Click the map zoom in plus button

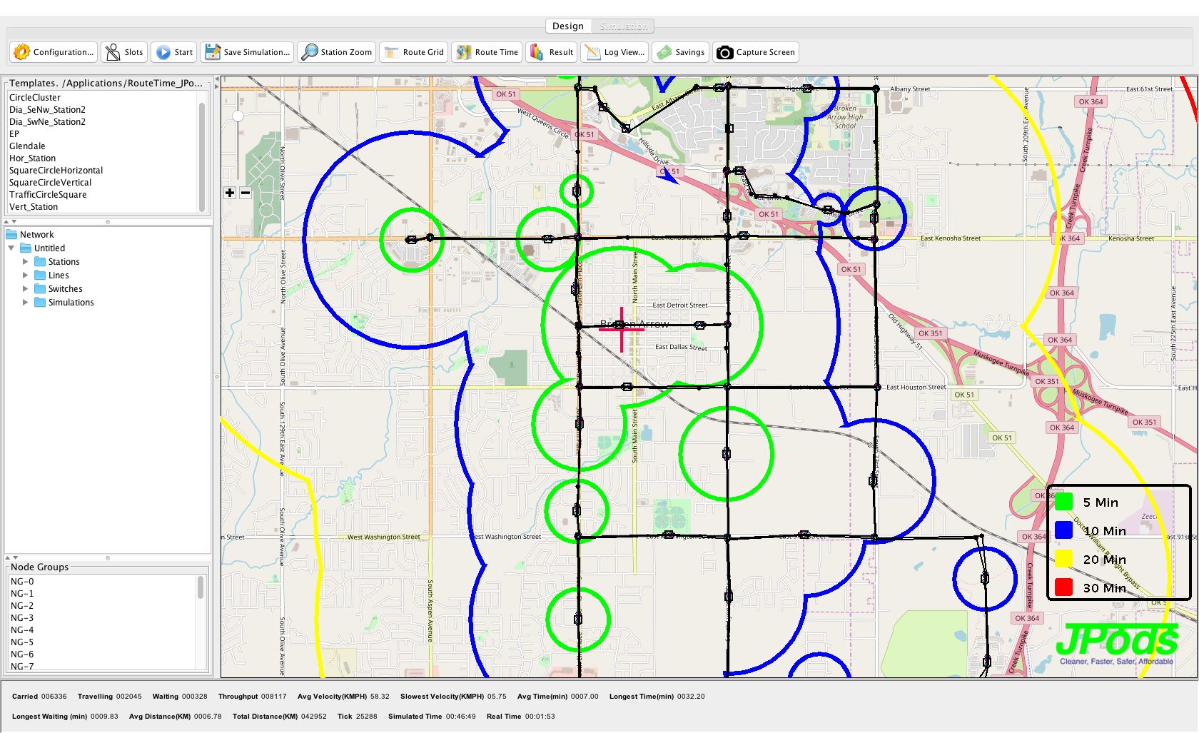pyautogui.click(x=230, y=193)
